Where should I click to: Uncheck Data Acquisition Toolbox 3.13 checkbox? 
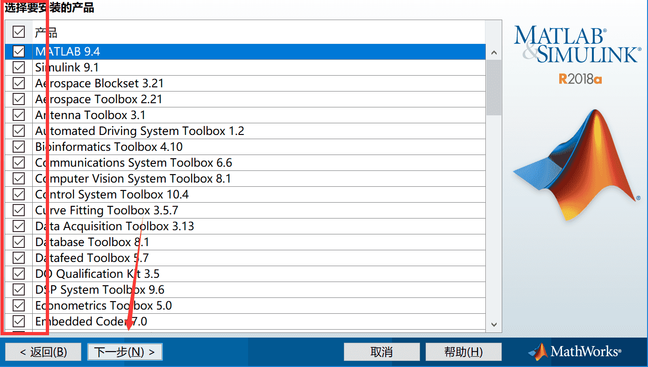(19, 226)
